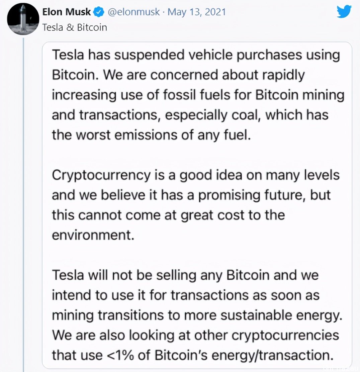
Task: Select the "Cryptocurrency is a good idea" line
Action: point(196,176)
